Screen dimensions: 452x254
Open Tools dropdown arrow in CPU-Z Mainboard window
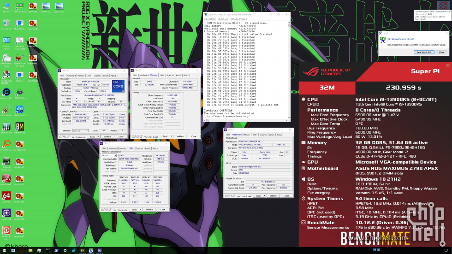pyautogui.click(x=264, y=196)
